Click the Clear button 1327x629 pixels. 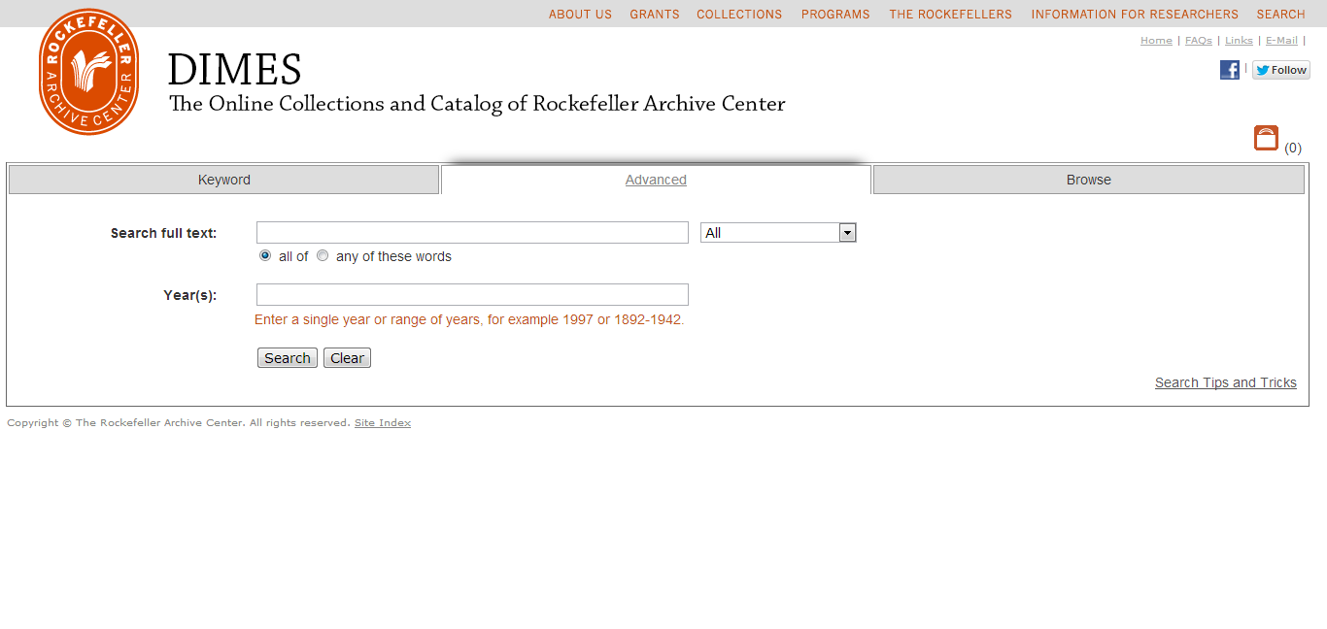(x=347, y=358)
